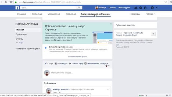
Task: Open 'Выбор рекламы' footer link
Action: [131, 43]
